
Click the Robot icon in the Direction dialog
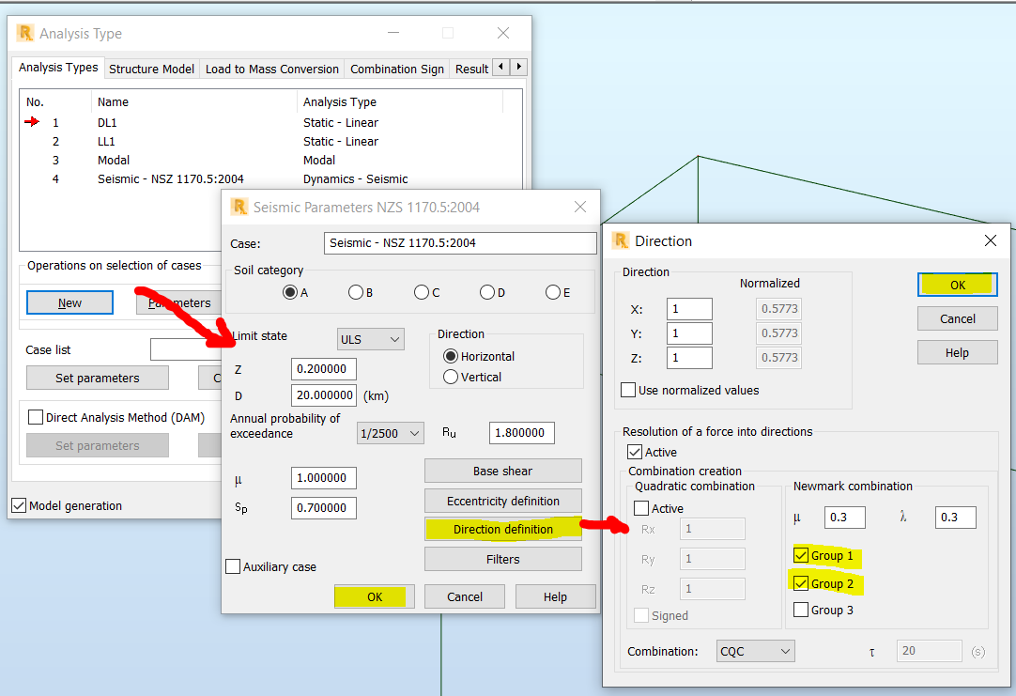tap(619, 240)
